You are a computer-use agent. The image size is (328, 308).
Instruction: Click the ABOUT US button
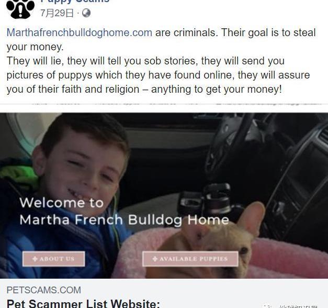[54, 259]
